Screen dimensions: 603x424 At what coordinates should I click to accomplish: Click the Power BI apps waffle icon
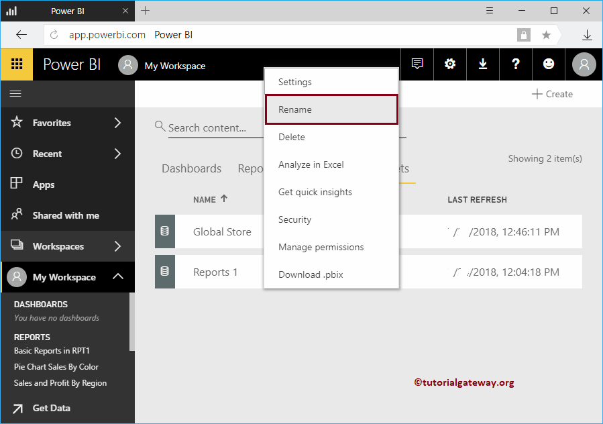[x=15, y=64]
